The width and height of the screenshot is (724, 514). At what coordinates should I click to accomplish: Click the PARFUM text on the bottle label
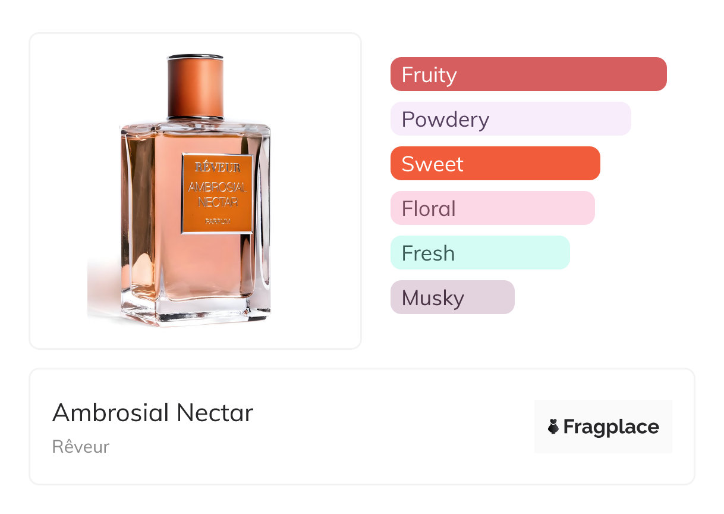[x=218, y=221]
